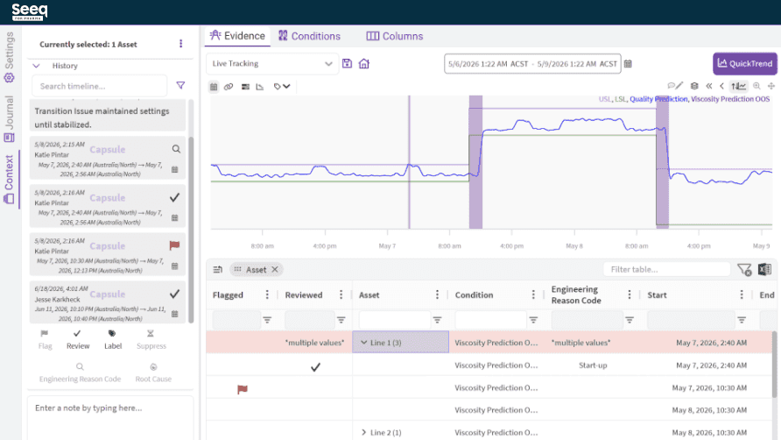Click the link toolbar icon

[x=229, y=86]
